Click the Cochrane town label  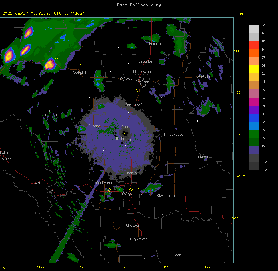coord(104,183)
